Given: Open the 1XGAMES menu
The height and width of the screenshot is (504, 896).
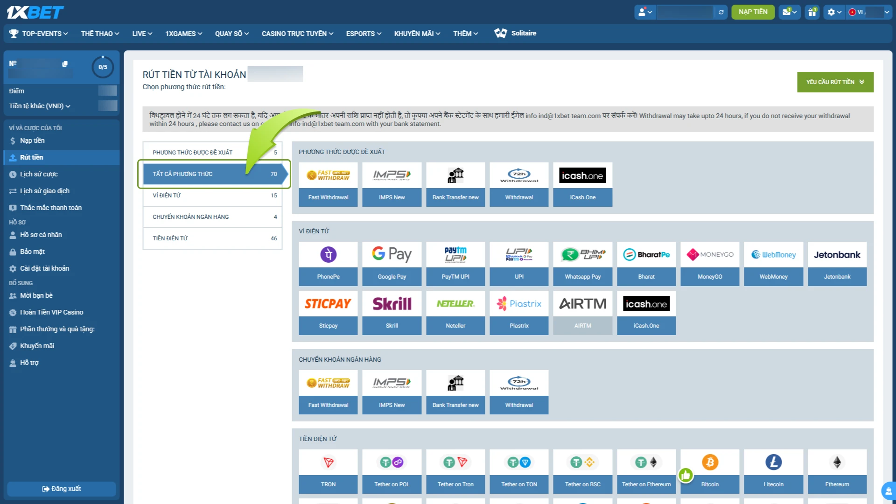Looking at the screenshot, I should 183,34.
